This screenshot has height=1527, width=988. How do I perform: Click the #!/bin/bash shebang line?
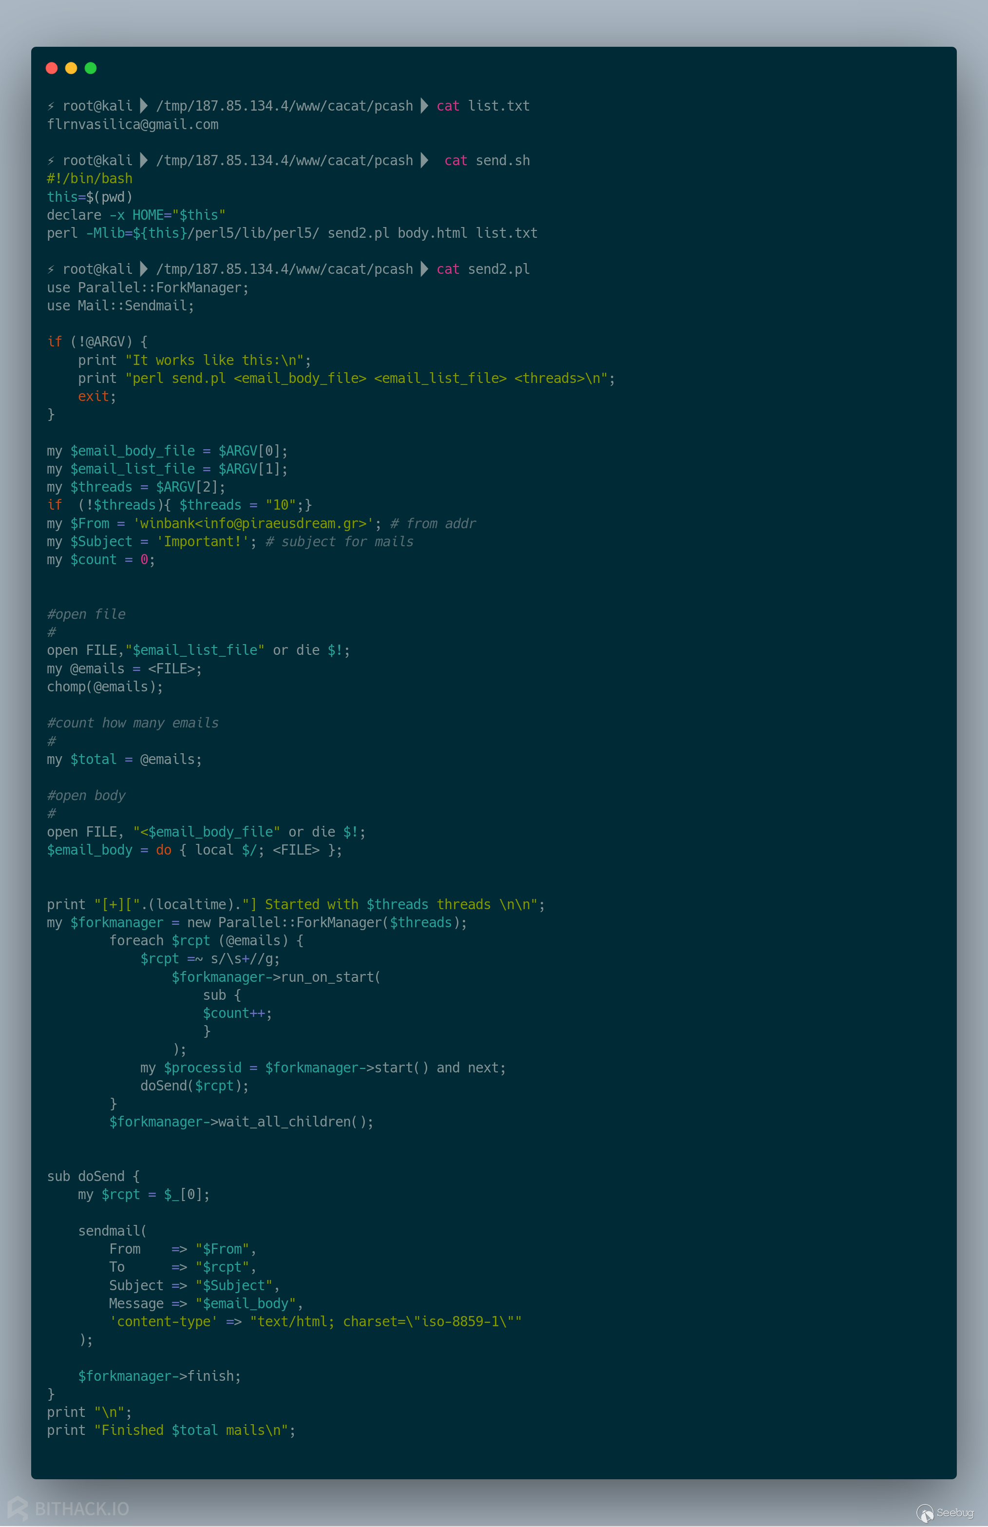click(x=89, y=178)
